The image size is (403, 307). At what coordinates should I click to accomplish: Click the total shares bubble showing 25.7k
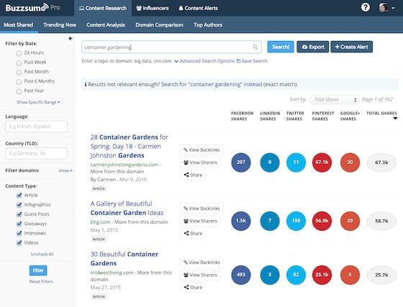pyautogui.click(x=381, y=275)
